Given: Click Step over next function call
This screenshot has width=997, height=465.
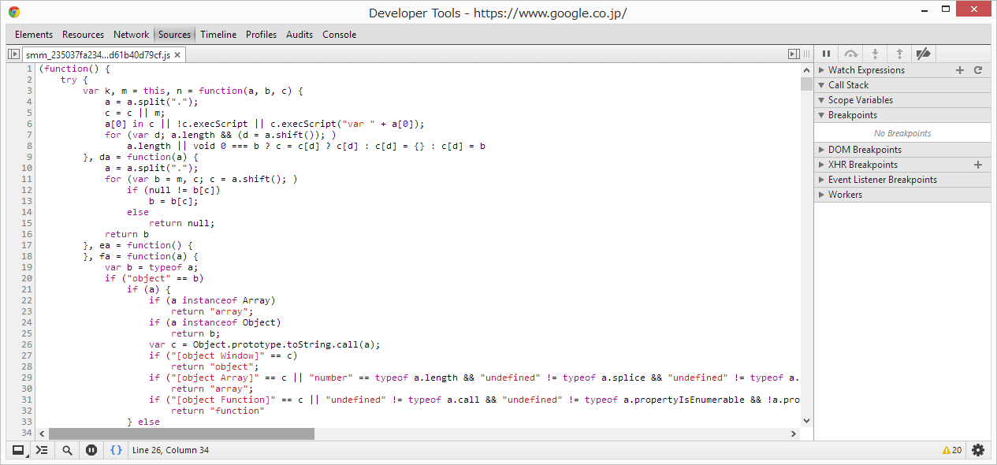Looking at the screenshot, I should (x=850, y=54).
